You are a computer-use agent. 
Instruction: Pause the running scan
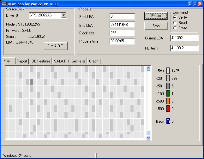point(156,16)
